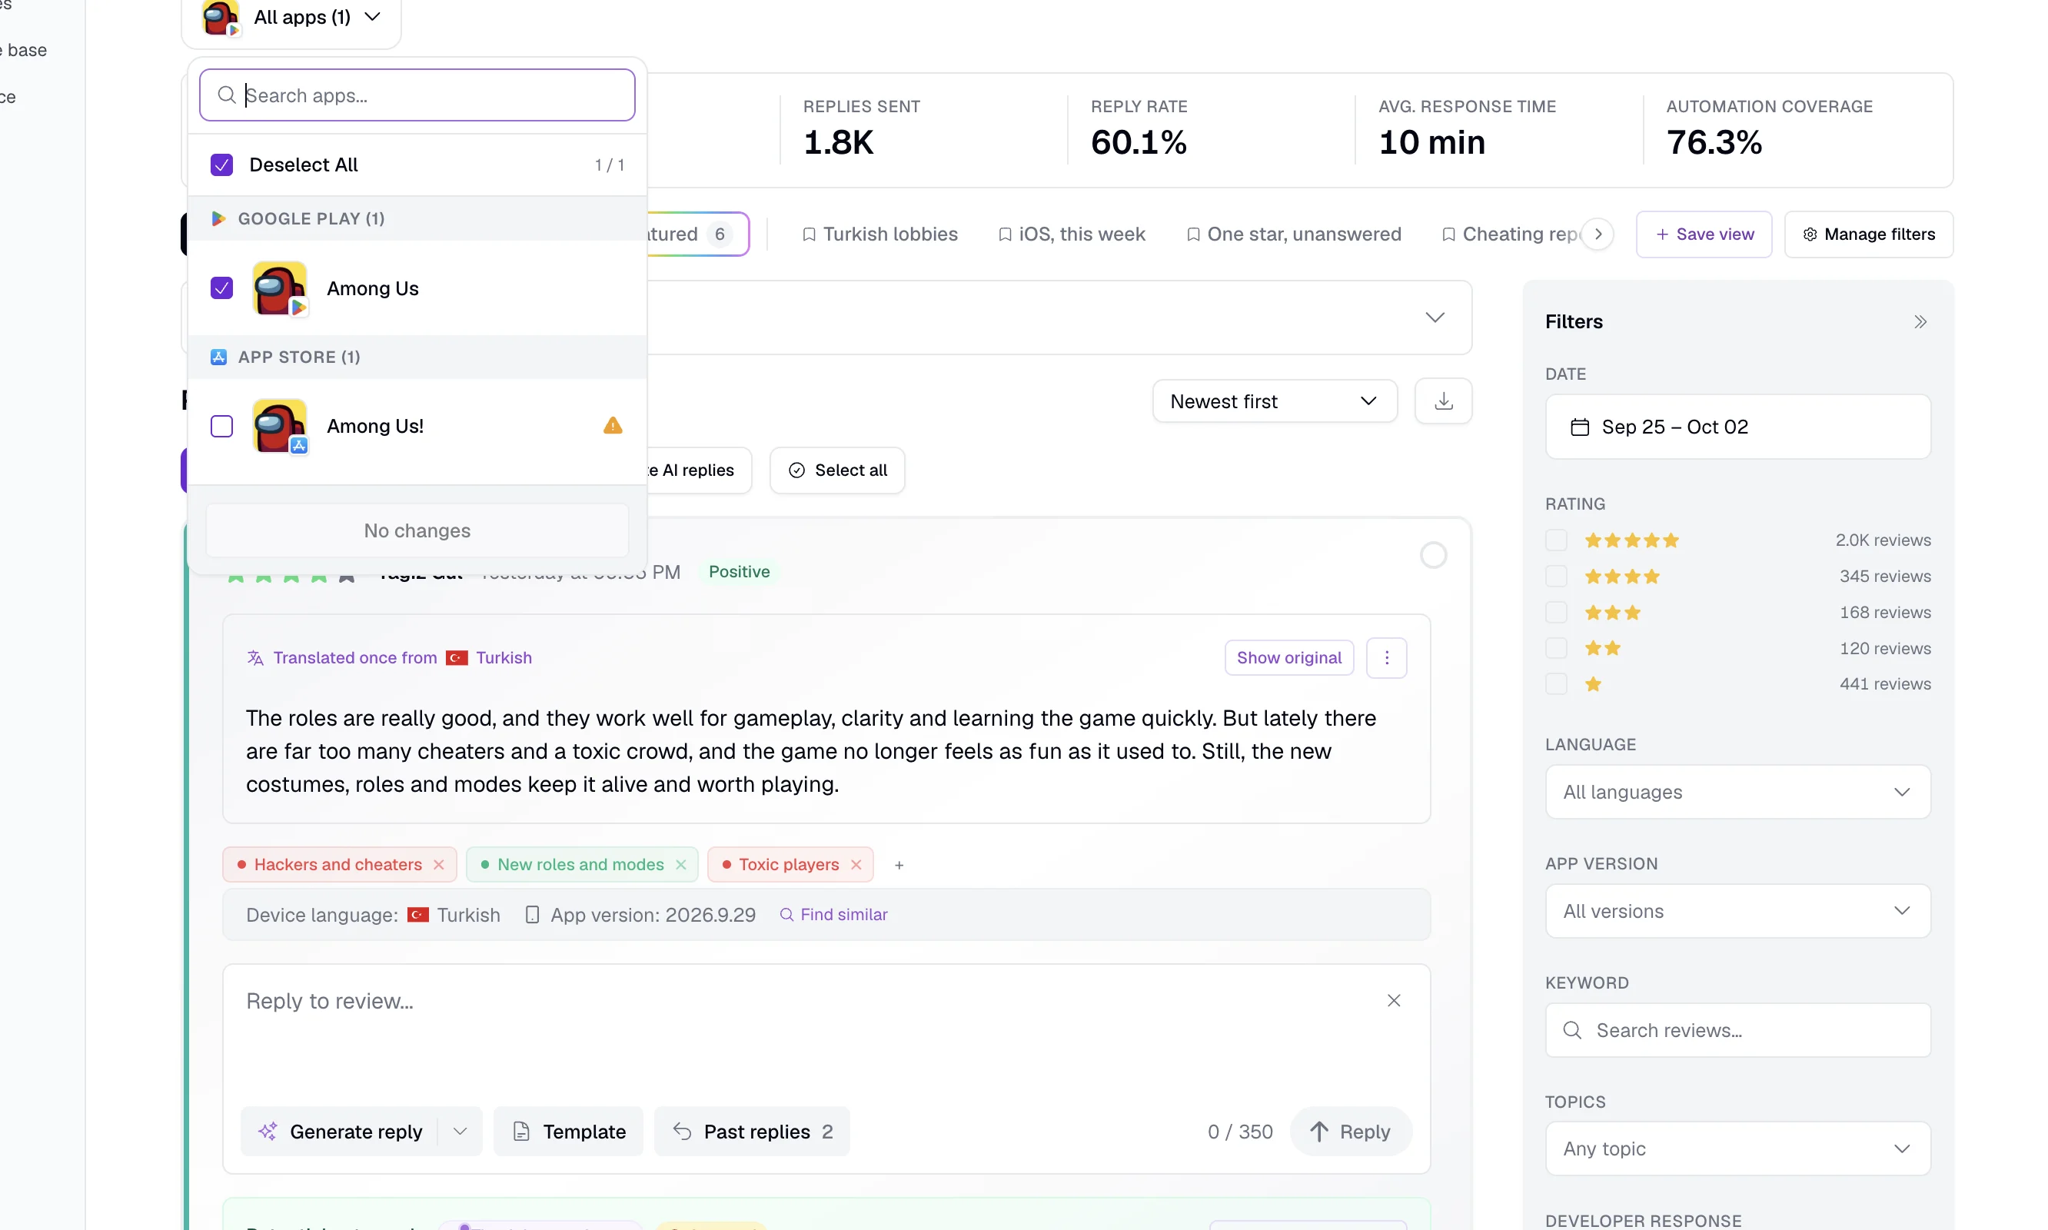Click the Among Us Google Play app icon
2048x1230 pixels.
point(280,288)
